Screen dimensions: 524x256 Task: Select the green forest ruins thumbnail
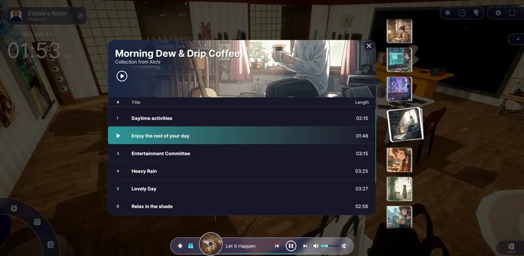[399, 189]
